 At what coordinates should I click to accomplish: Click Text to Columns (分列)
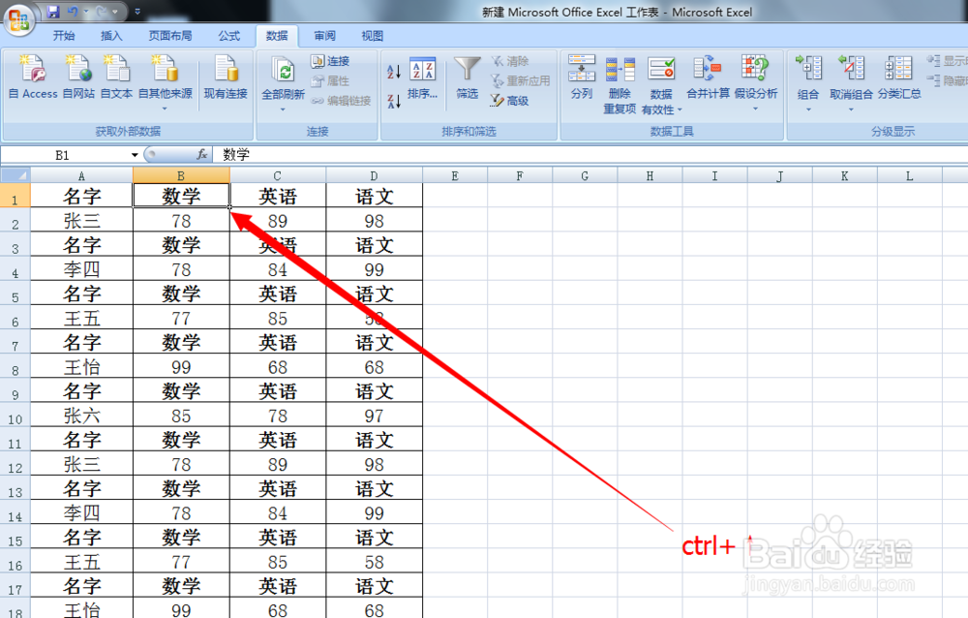(581, 77)
